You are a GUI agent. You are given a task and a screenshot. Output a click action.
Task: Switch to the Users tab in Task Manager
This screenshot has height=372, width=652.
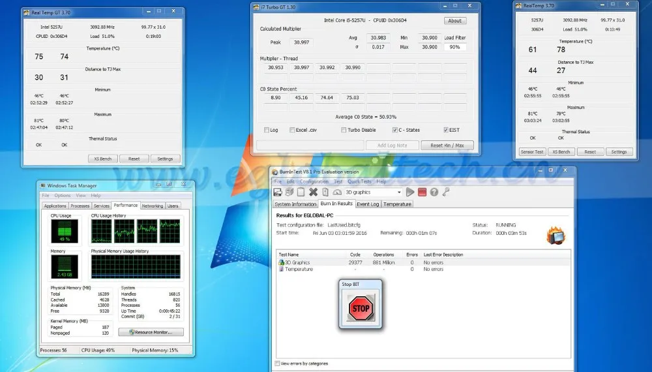[x=173, y=206]
